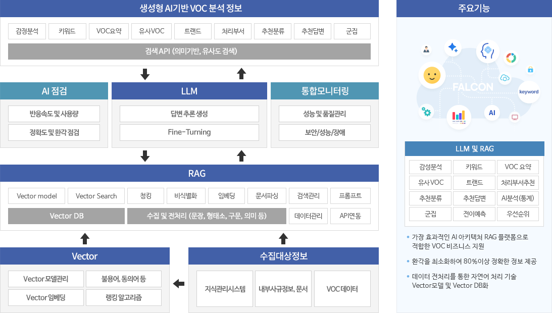Click the colorful donut chart icon

(x=511, y=58)
